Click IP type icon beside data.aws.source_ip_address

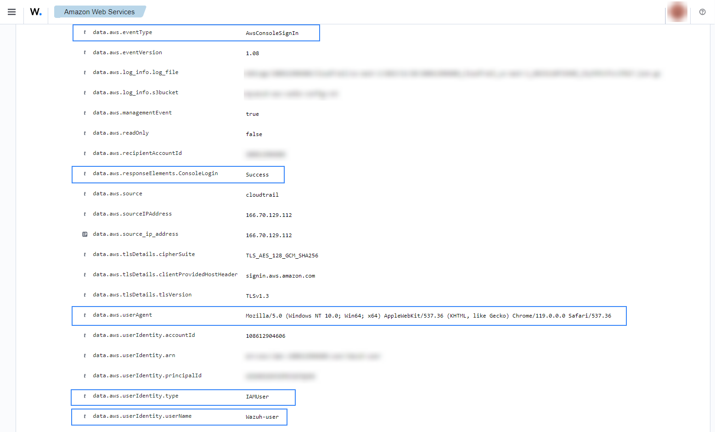pos(85,234)
